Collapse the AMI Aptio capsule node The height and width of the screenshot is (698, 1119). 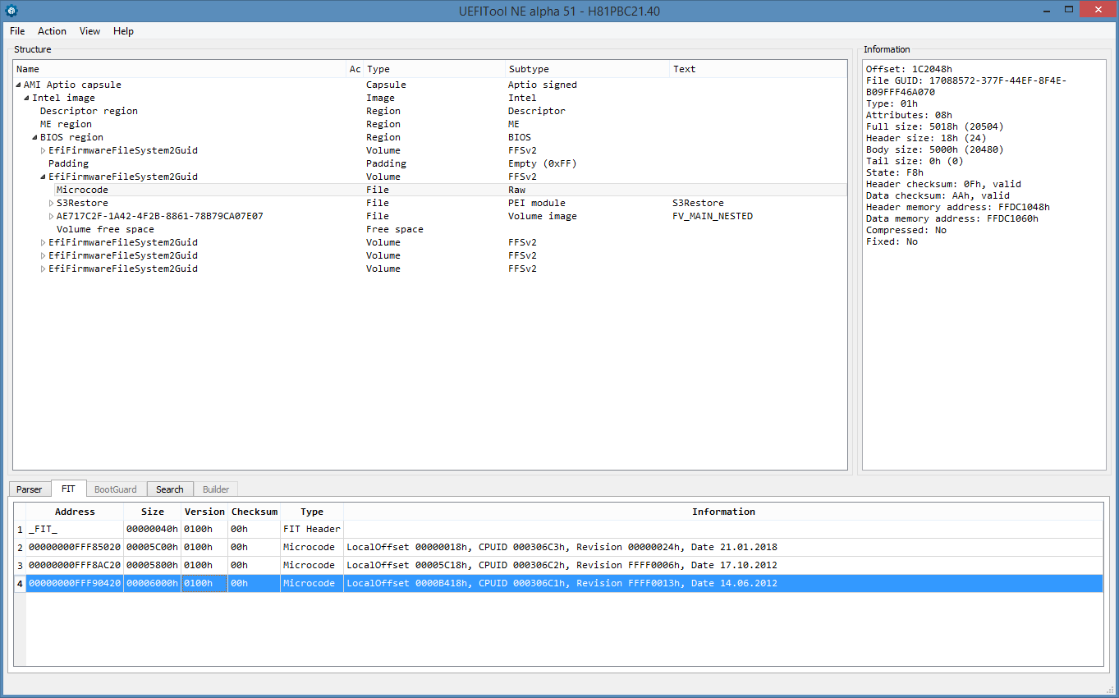point(19,85)
